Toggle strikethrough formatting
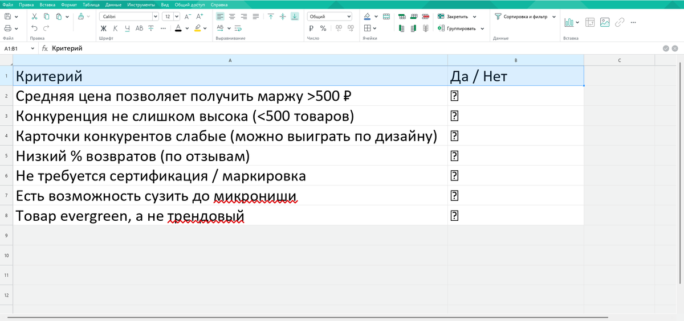The width and height of the screenshot is (684, 321). click(x=151, y=28)
